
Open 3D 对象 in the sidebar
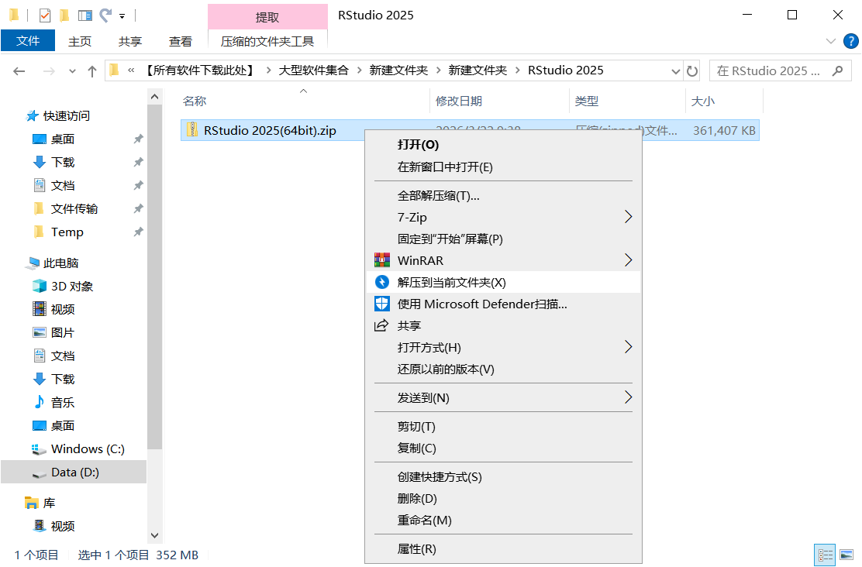(x=71, y=287)
